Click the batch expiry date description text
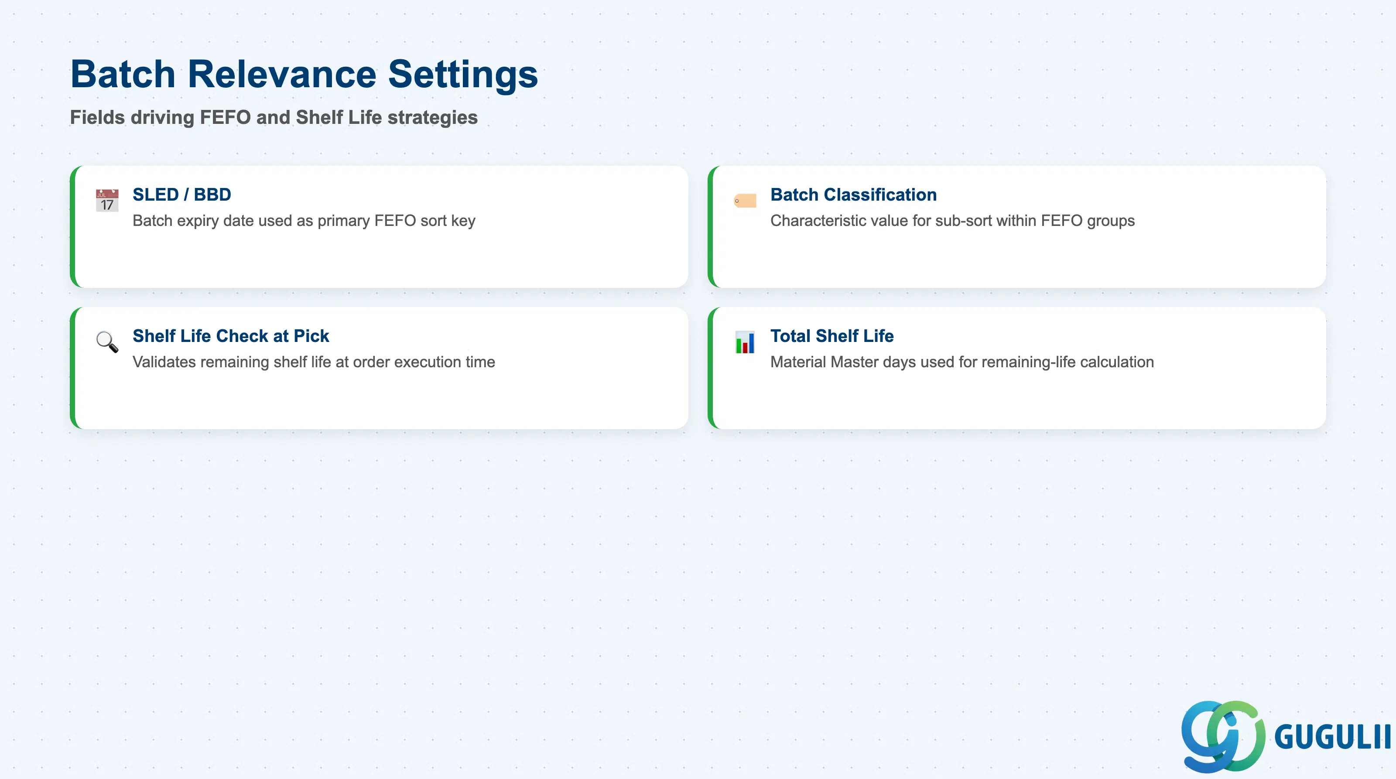This screenshot has height=779, width=1396. 304,220
